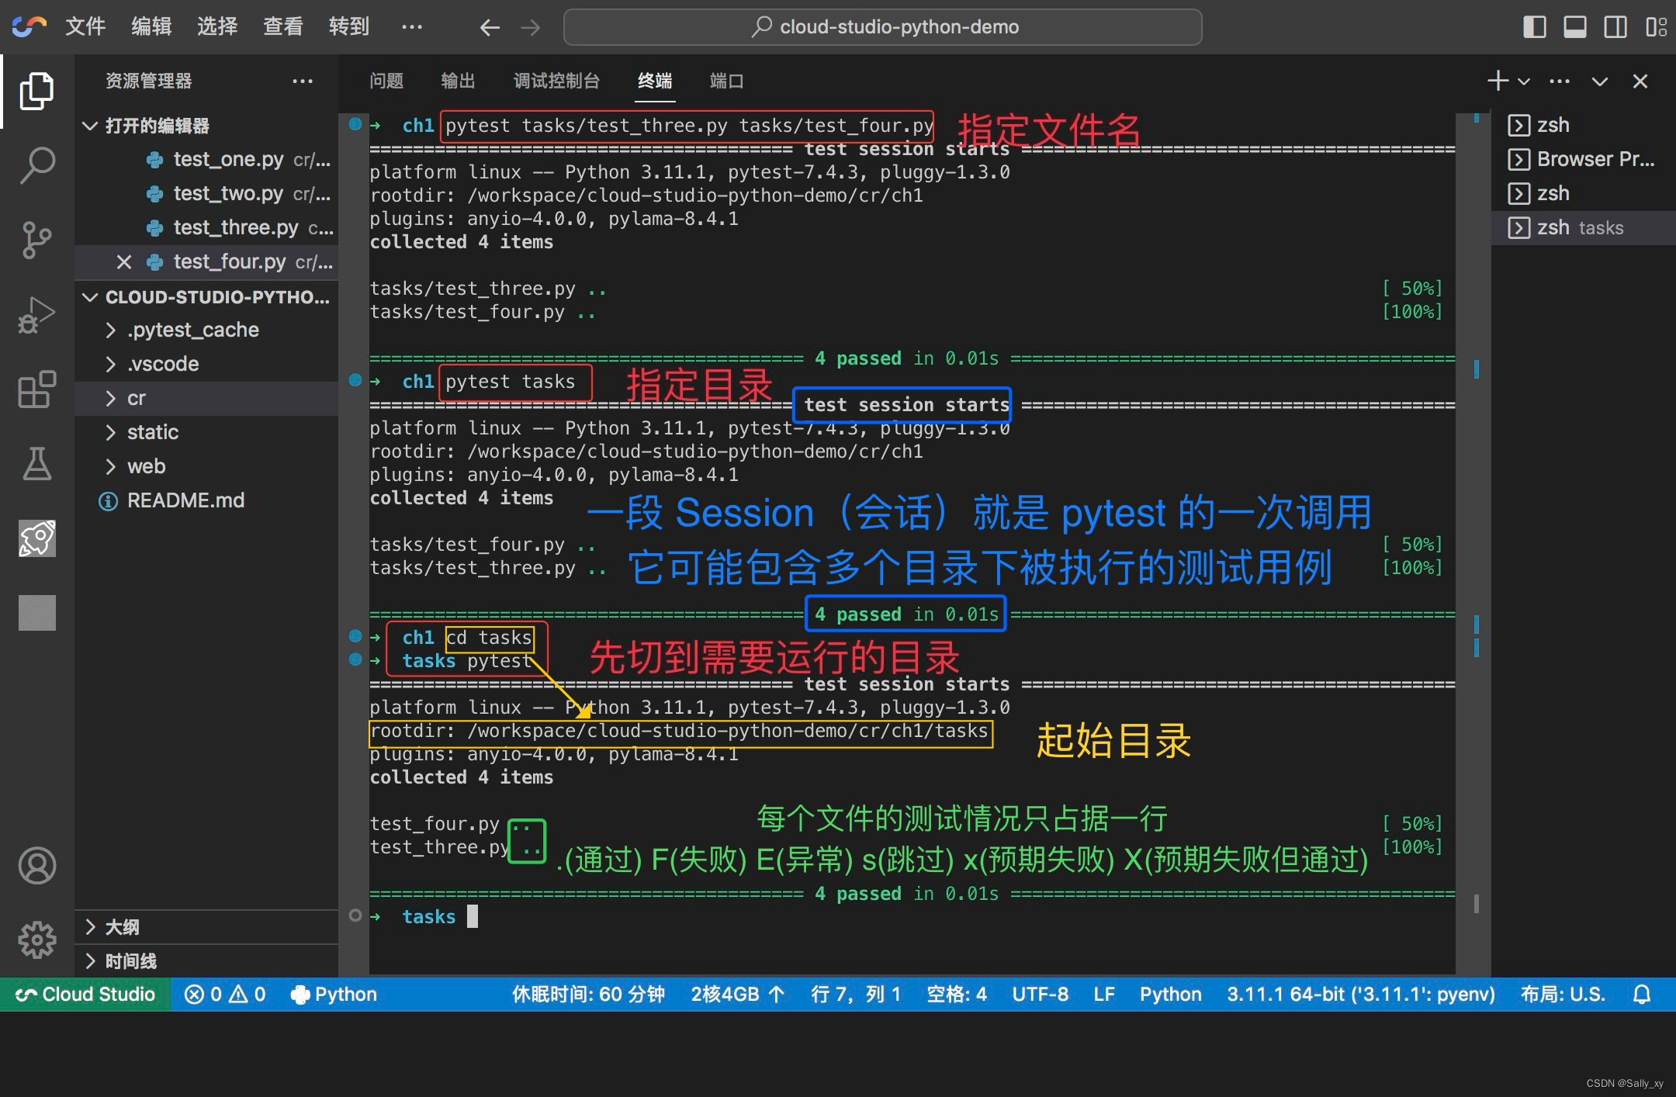Click the 2核4GB machine spec

(738, 994)
